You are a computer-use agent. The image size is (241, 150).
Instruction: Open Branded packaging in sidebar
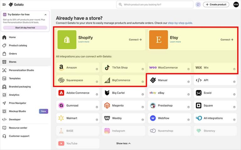pos(25,87)
